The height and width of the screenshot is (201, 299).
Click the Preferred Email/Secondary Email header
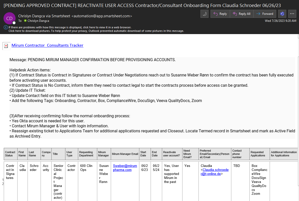pyautogui.click(x=215, y=154)
